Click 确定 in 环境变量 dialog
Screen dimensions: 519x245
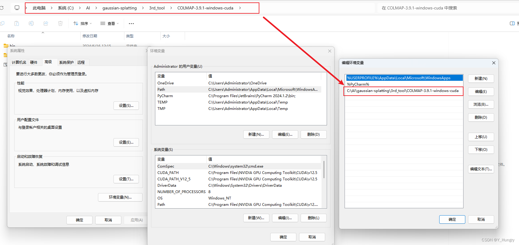tap(283, 237)
